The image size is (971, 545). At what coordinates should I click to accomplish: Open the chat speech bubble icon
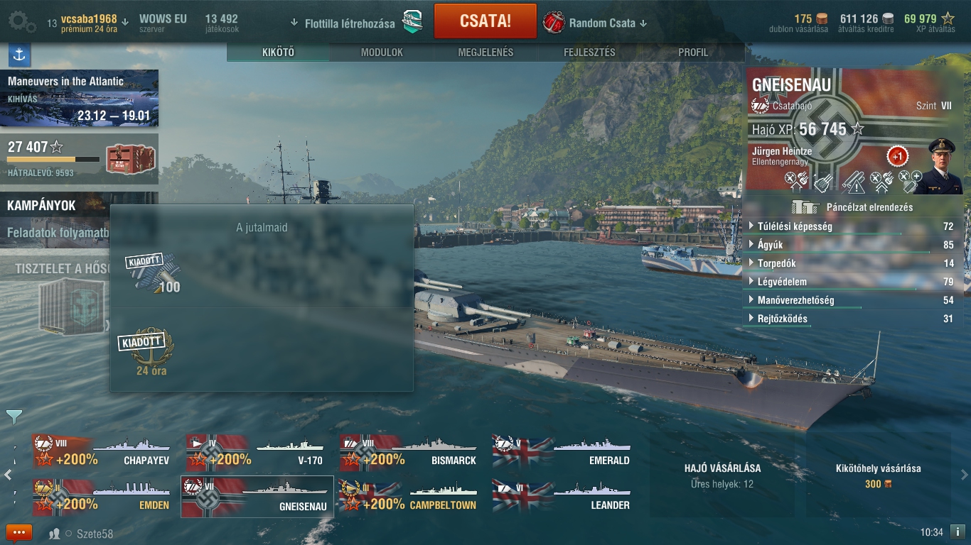(19, 532)
